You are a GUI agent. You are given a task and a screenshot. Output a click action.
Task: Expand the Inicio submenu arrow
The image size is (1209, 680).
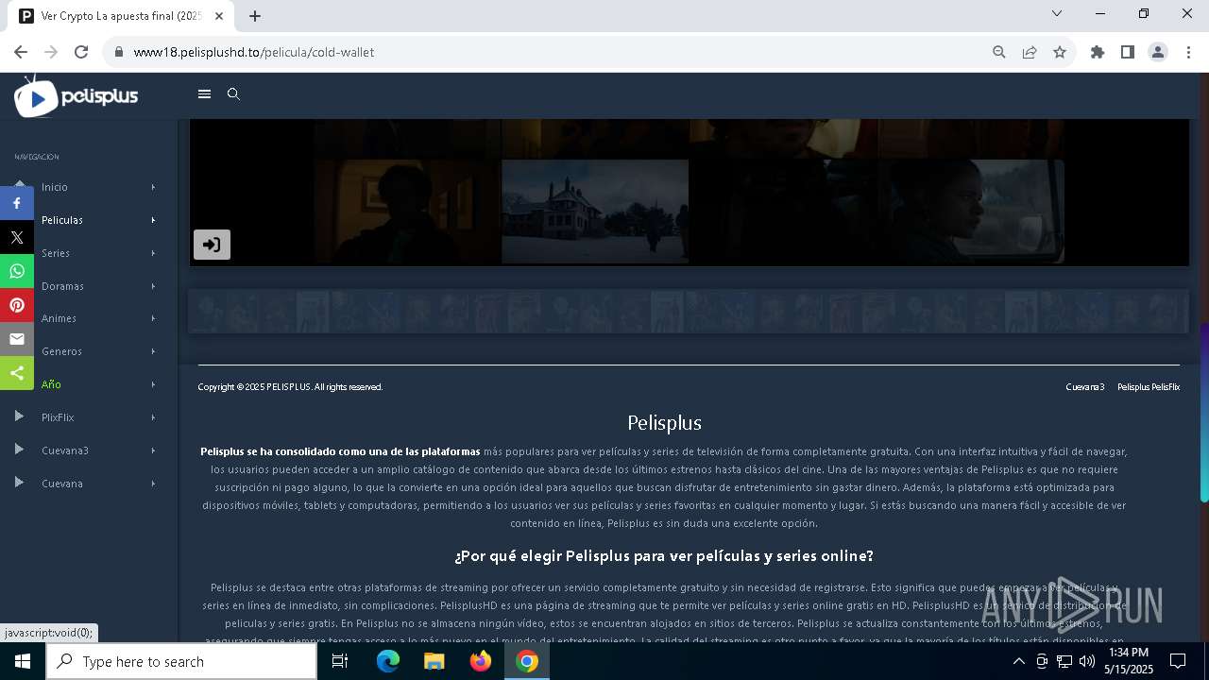(153, 187)
